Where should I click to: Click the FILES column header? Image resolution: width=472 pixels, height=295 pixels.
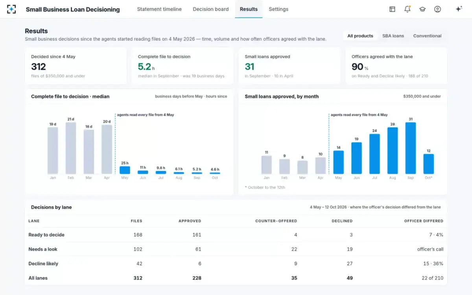[136, 221]
